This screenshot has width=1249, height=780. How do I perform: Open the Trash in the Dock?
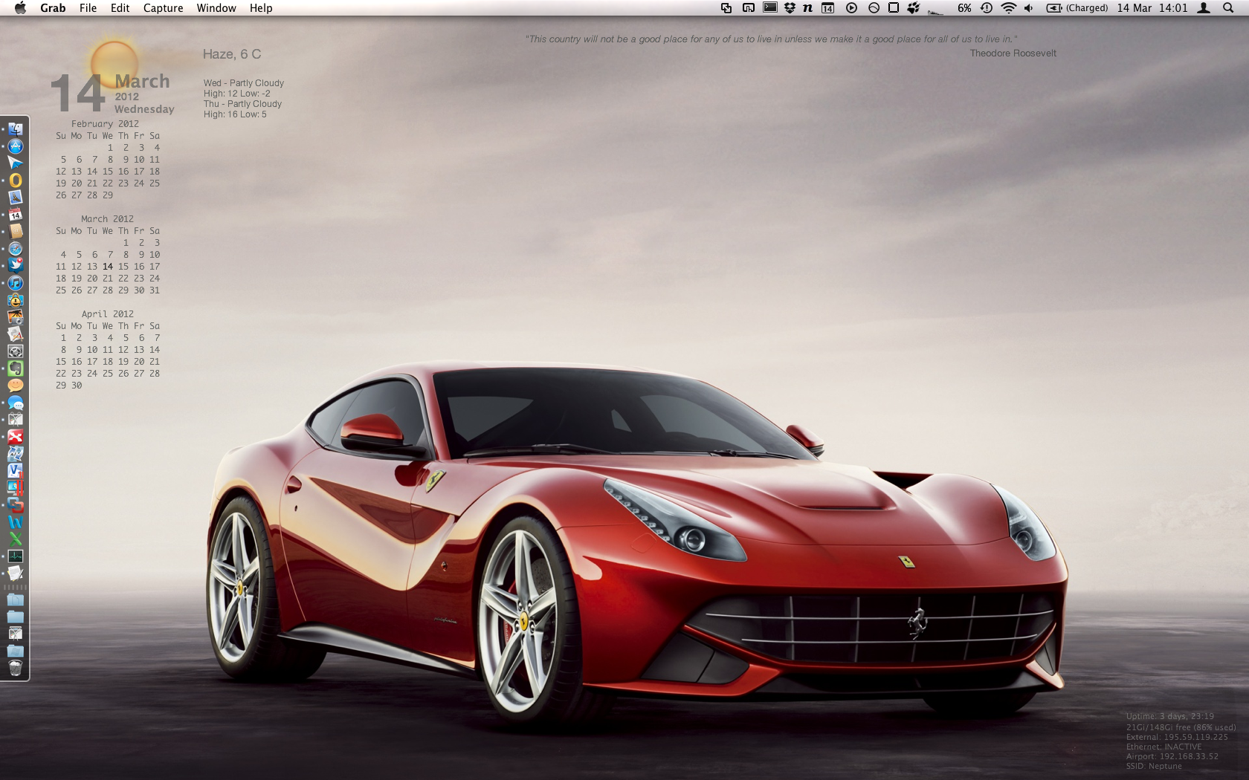click(16, 668)
